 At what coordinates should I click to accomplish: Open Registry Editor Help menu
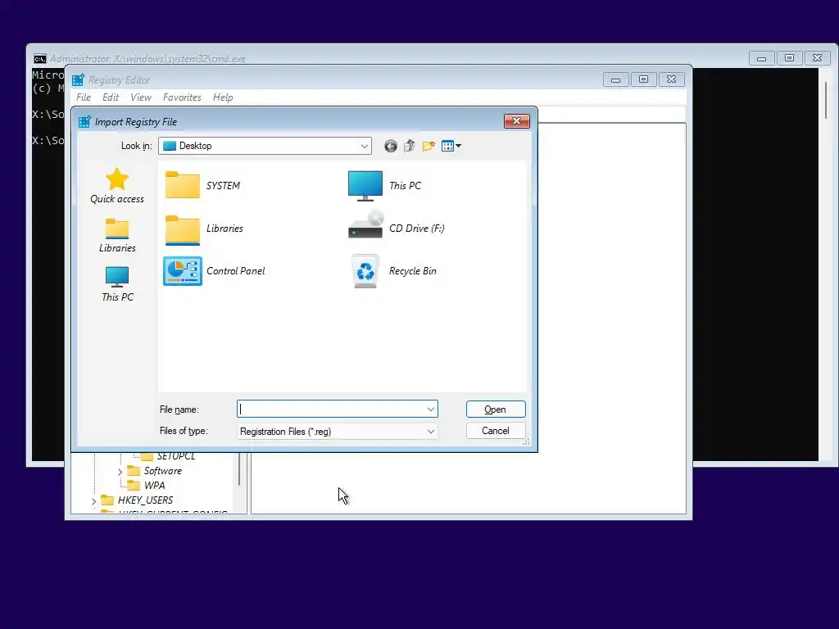(x=223, y=97)
